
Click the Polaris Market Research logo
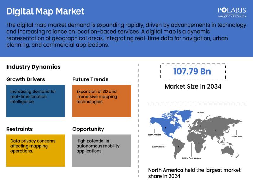[231, 11]
